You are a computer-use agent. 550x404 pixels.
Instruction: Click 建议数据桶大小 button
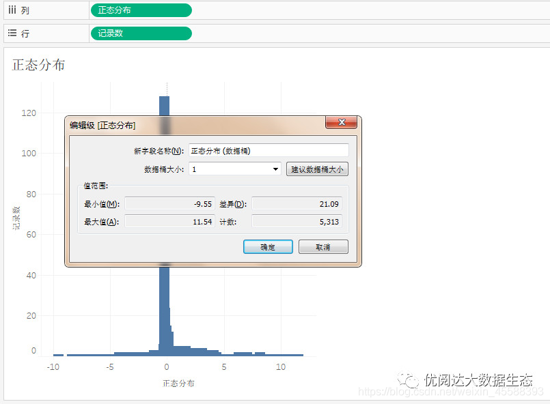pos(317,169)
